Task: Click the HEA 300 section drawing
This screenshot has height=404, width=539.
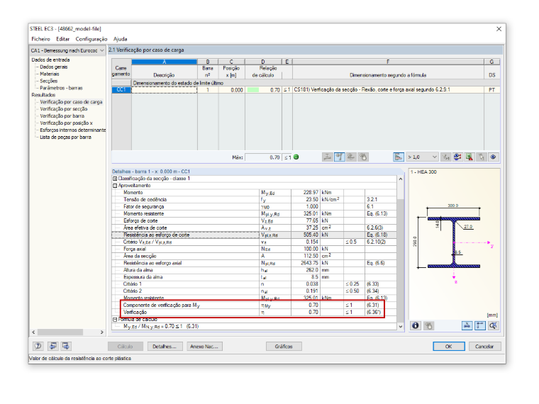Action: [454, 242]
